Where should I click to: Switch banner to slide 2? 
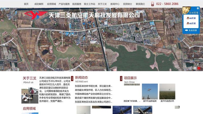tap(199, 68)
